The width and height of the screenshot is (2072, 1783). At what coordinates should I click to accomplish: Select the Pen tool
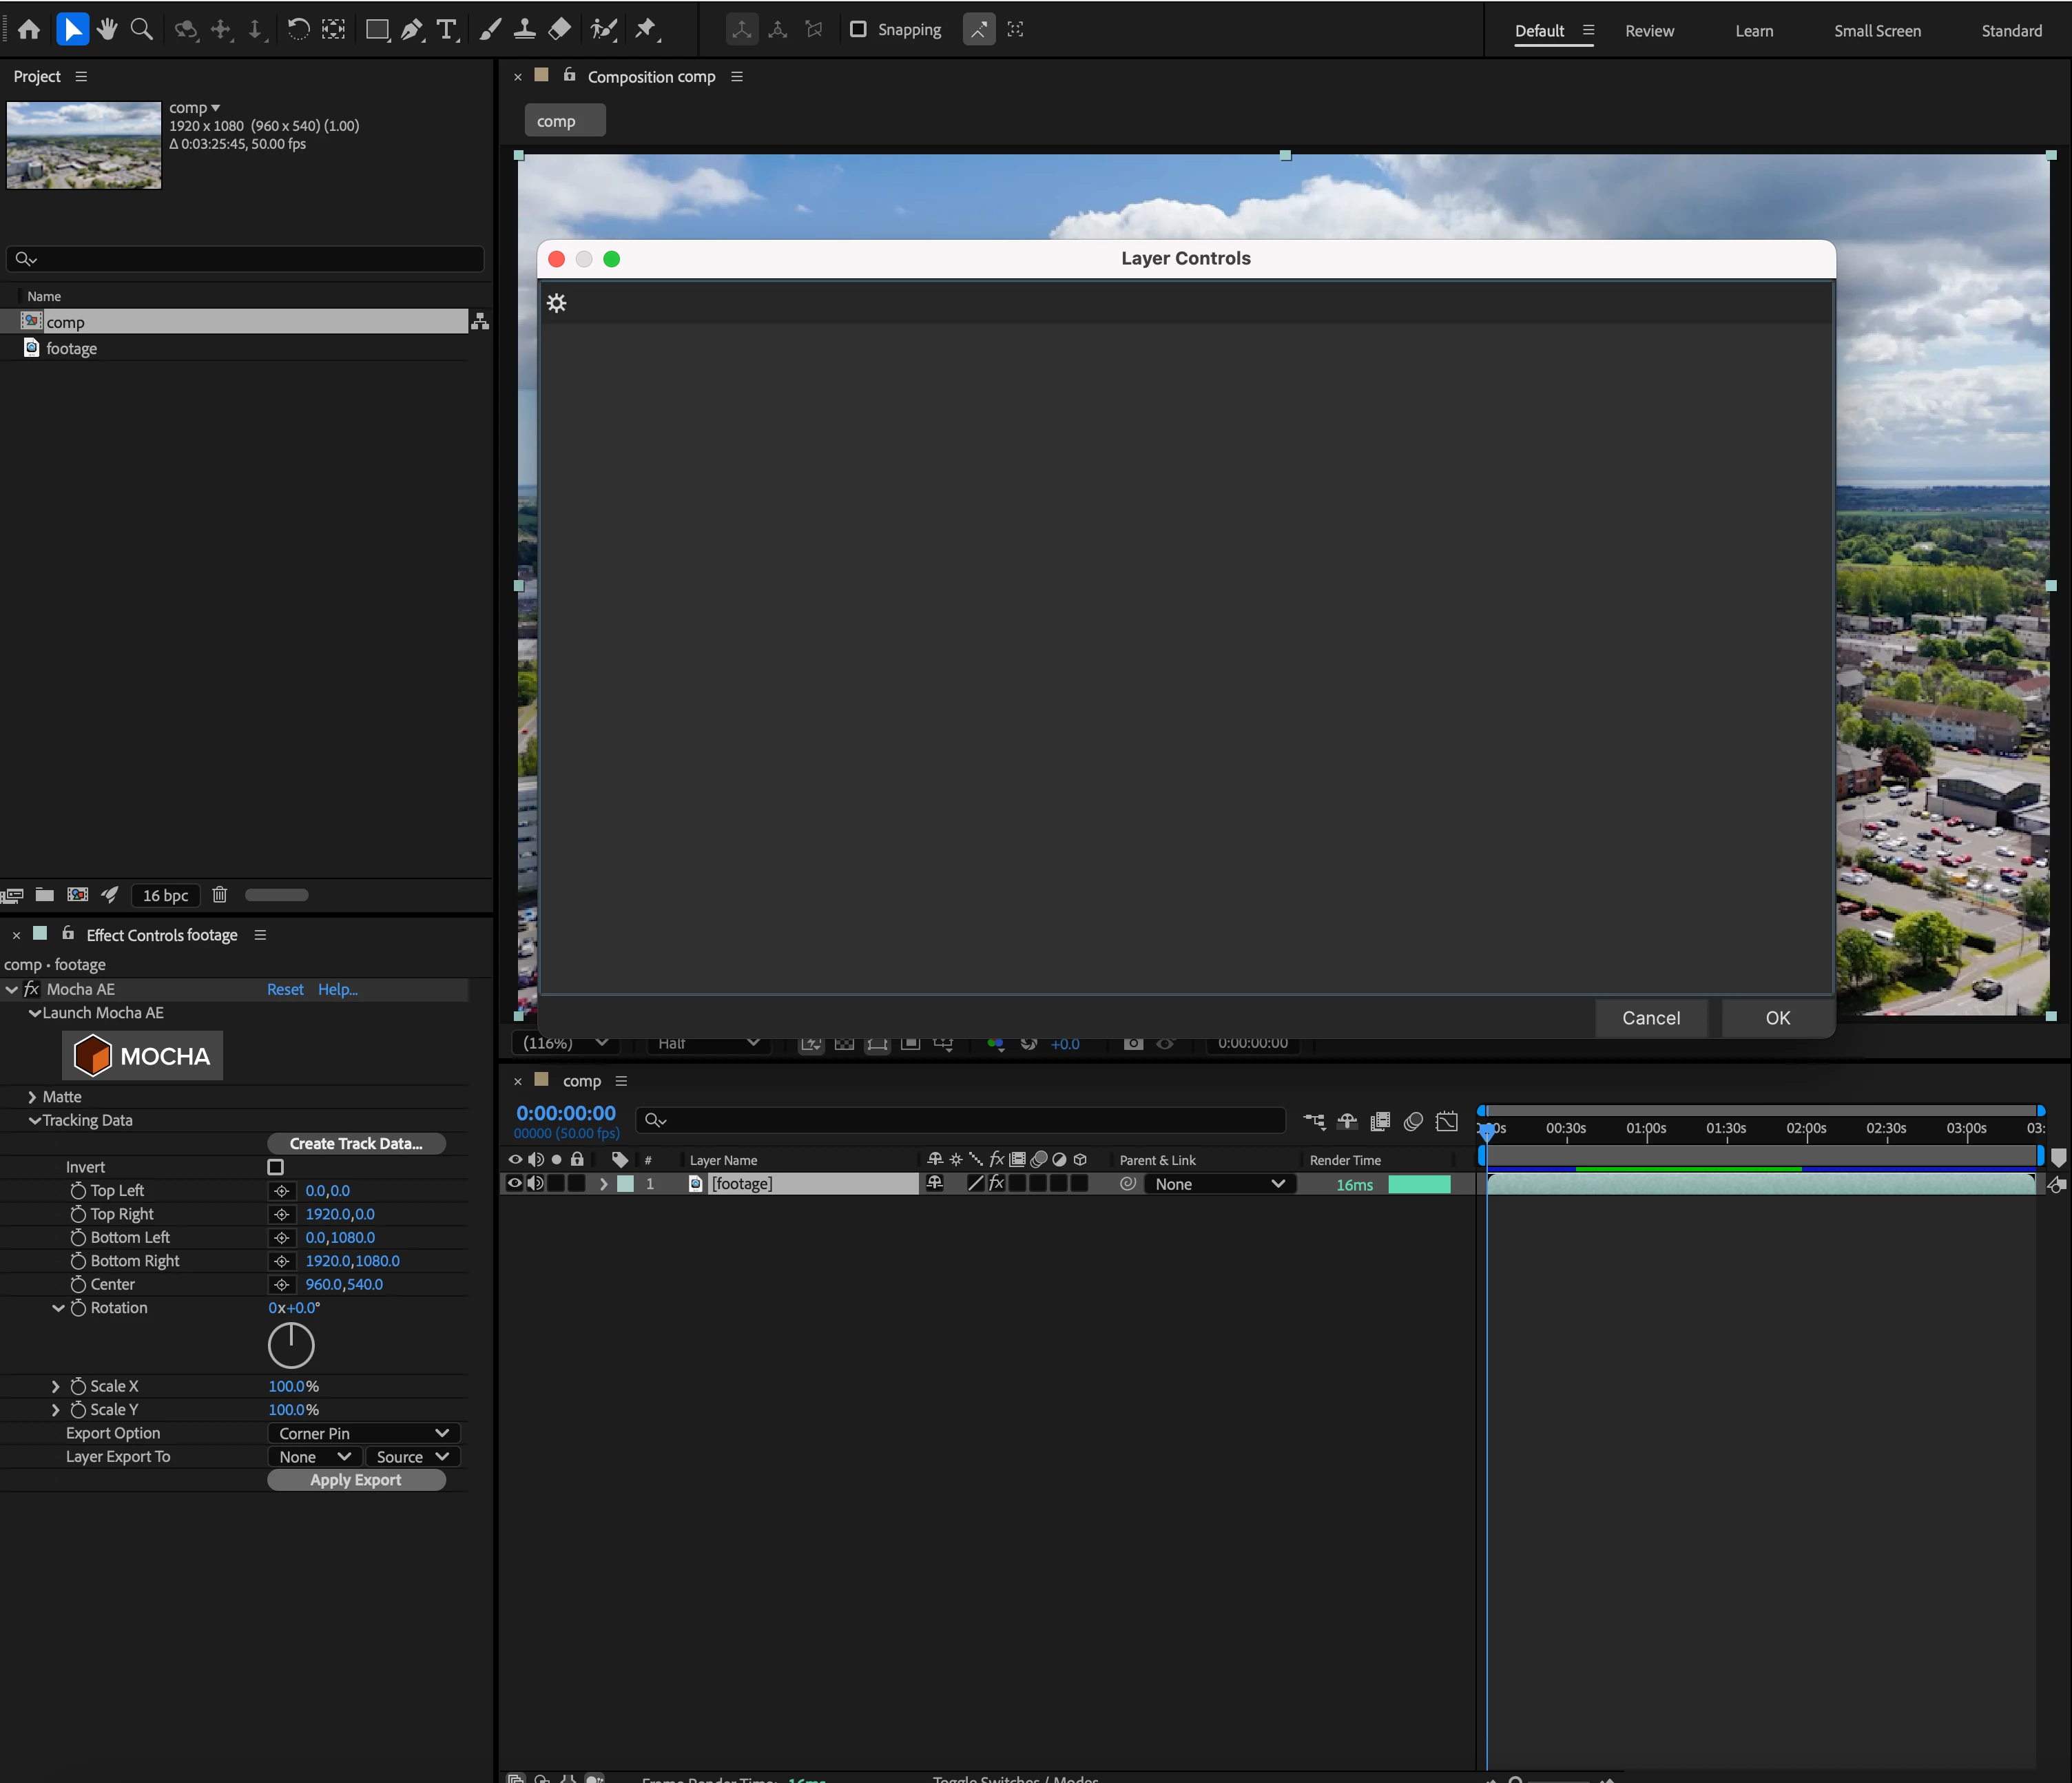[411, 29]
